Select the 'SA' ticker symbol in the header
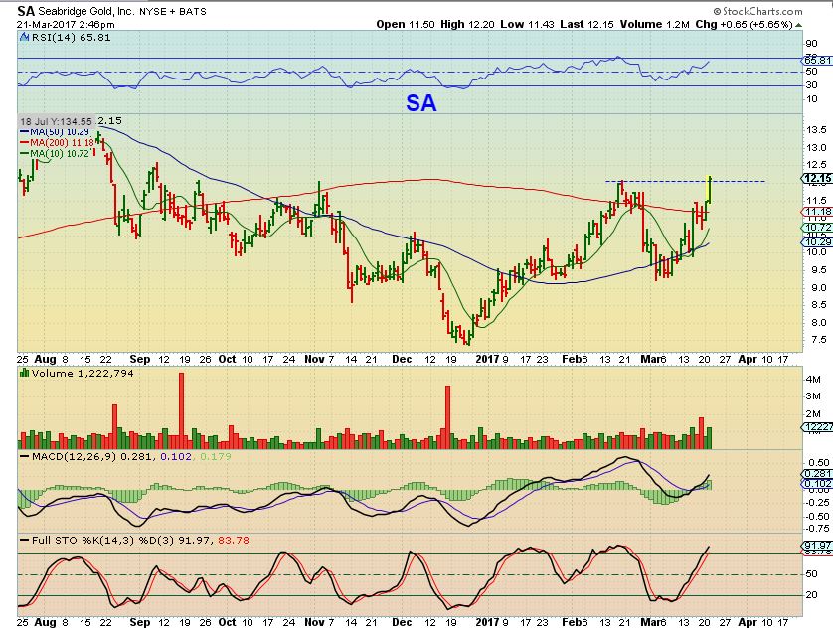The height and width of the screenshot is (632, 833). coord(26,11)
